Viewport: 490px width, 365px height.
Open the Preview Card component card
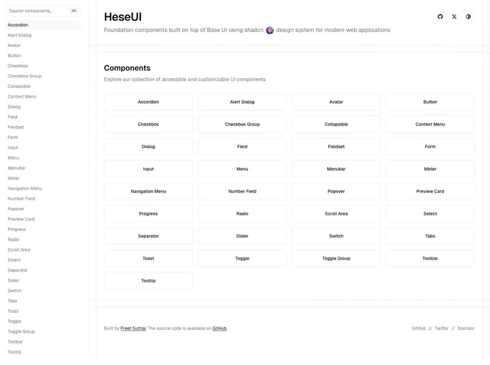[x=430, y=191]
